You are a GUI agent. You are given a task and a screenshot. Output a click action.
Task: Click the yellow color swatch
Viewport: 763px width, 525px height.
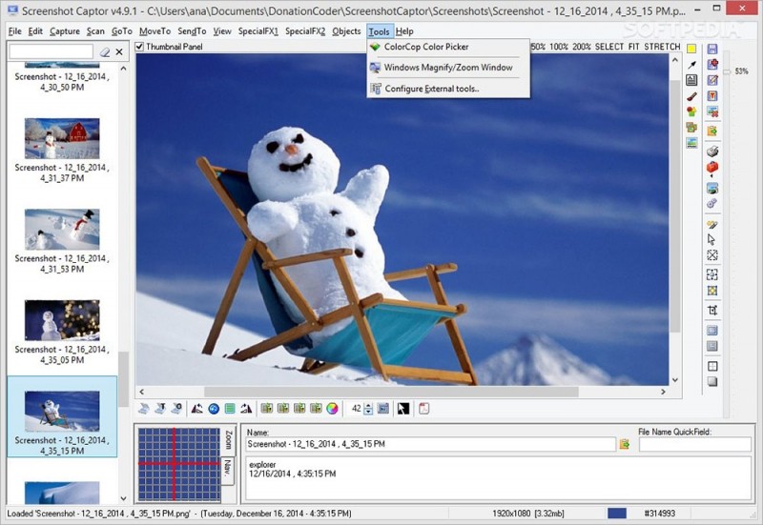[x=691, y=49]
